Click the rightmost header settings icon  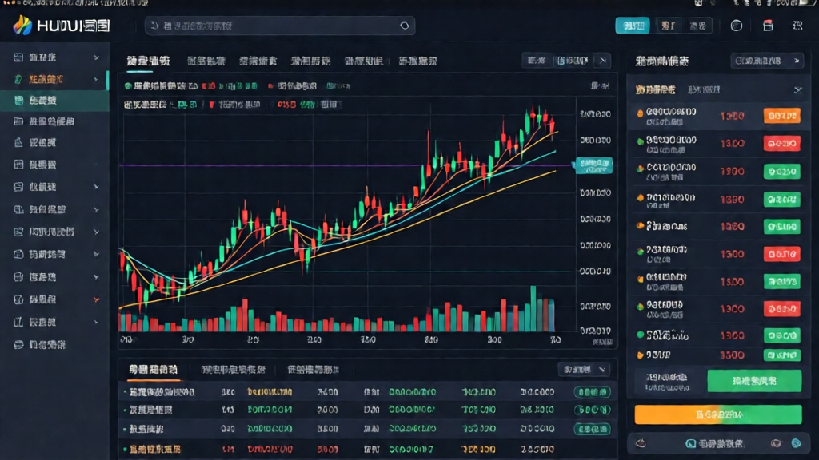coord(797,26)
